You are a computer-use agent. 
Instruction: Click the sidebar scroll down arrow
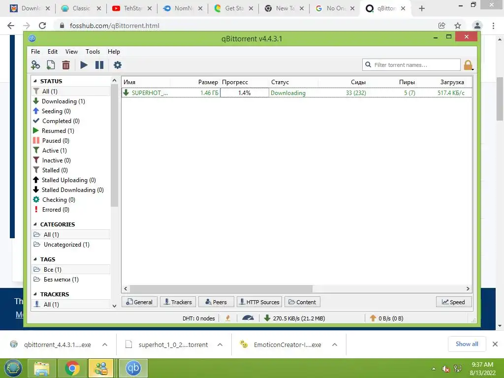pyautogui.click(x=114, y=306)
